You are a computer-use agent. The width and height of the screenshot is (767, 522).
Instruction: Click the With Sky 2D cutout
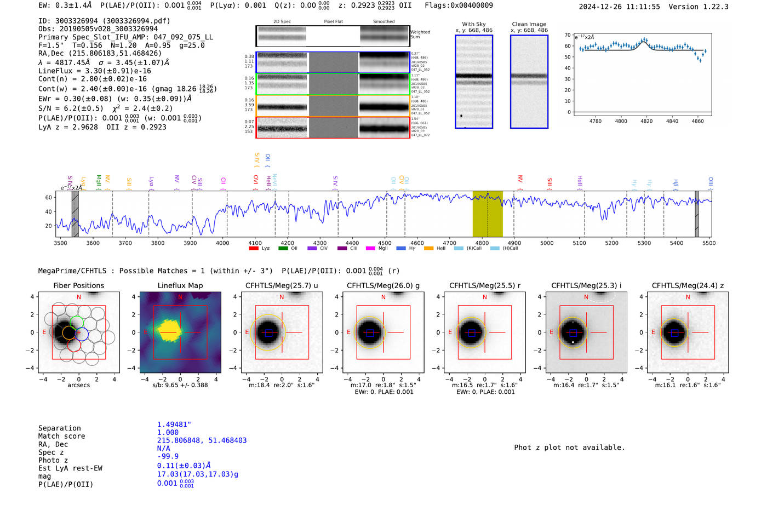(x=474, y=82)
